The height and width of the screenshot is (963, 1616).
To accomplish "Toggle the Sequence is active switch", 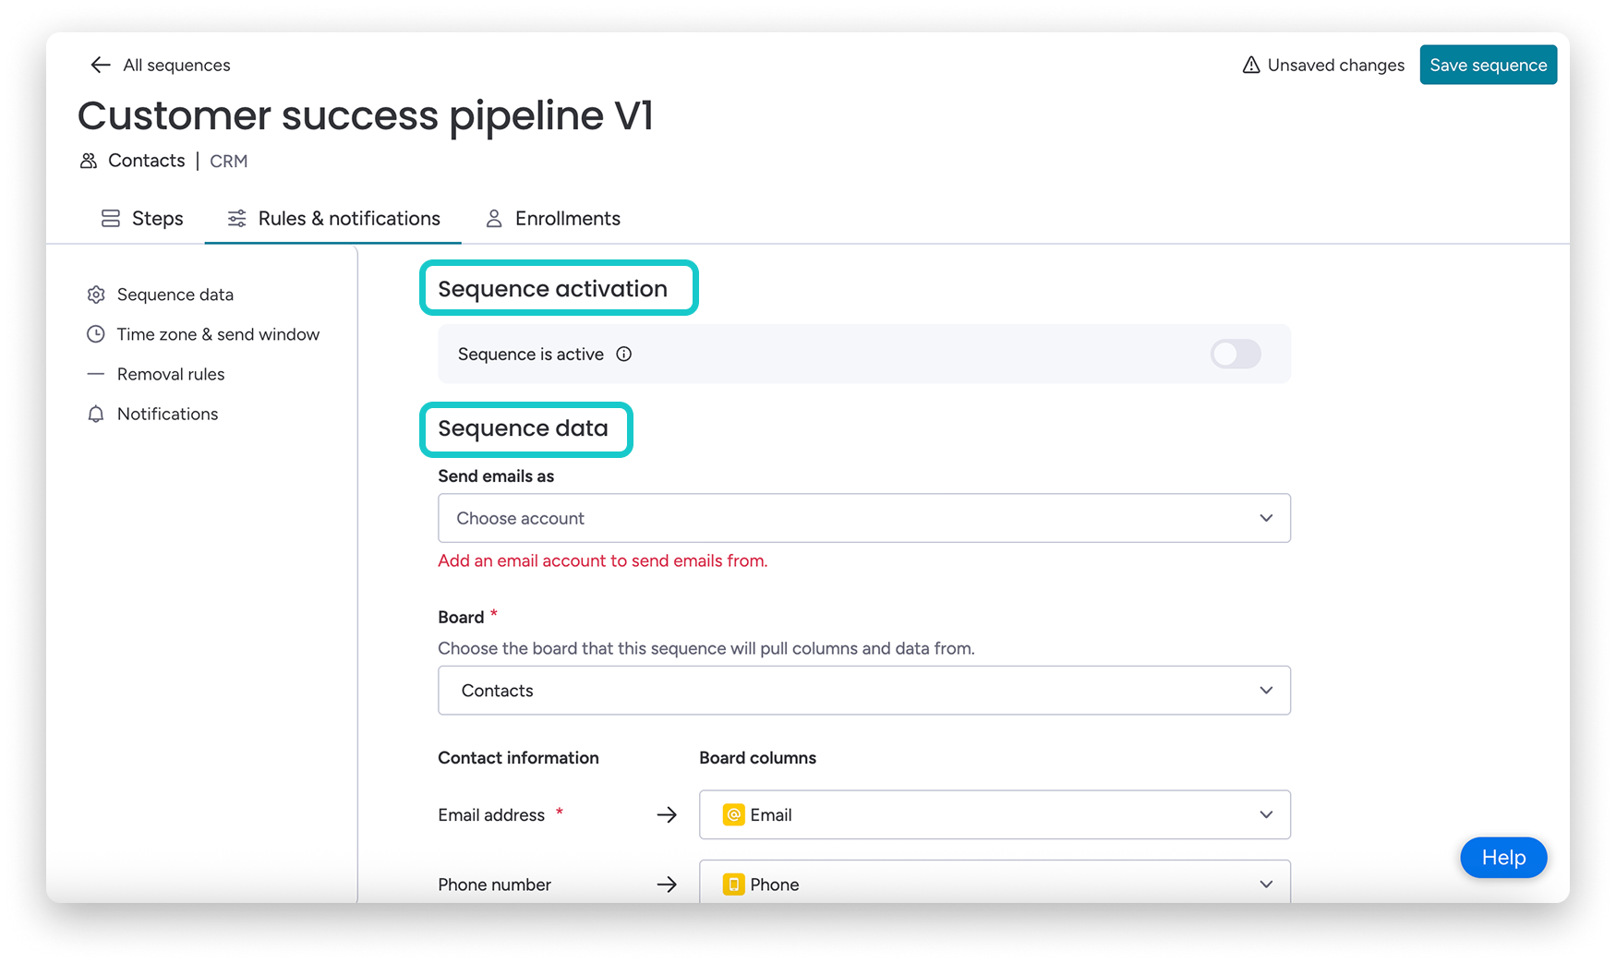I will click(1236, 354).
